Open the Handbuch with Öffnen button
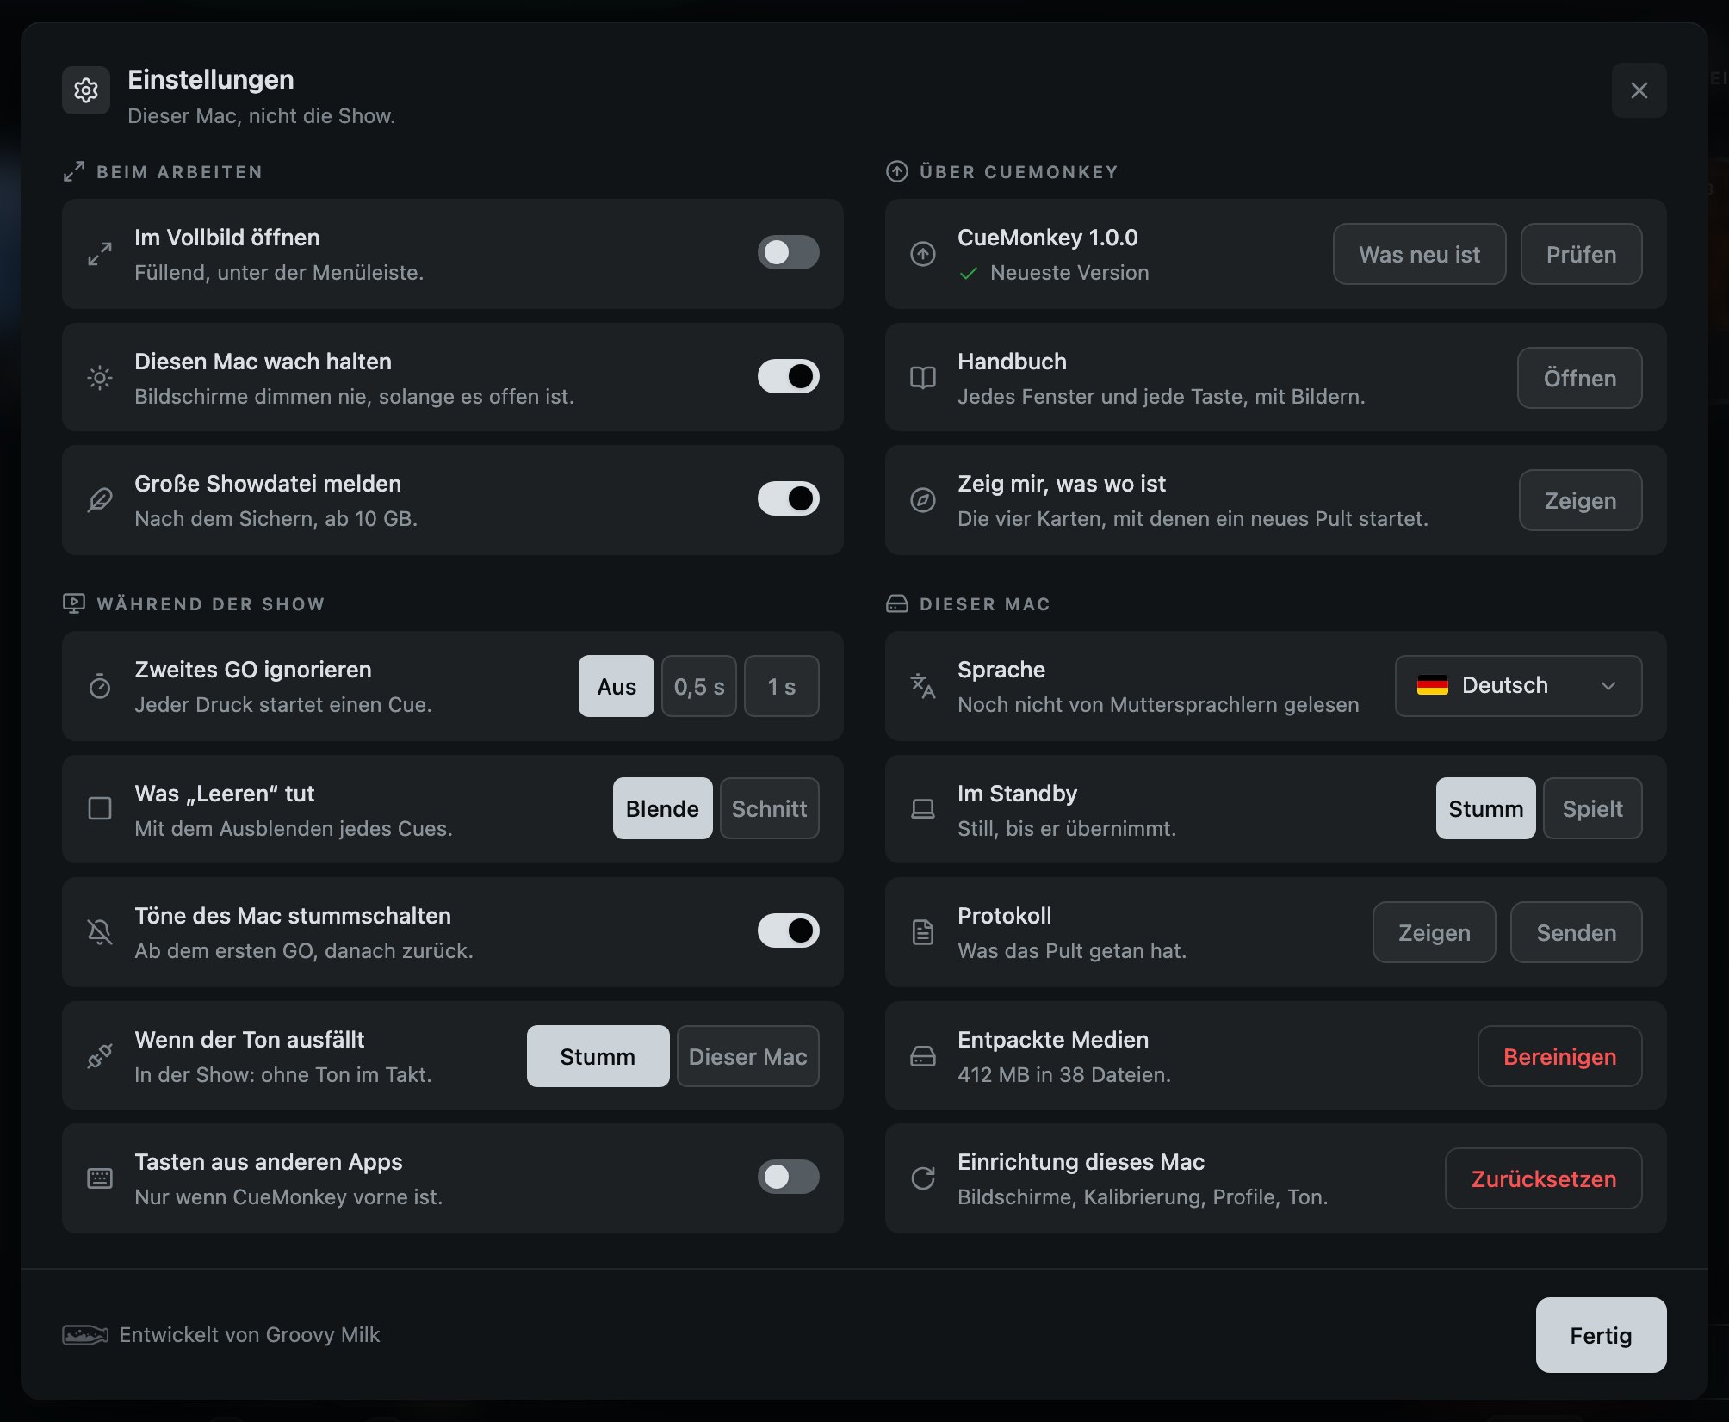 tap(1580, 378)
